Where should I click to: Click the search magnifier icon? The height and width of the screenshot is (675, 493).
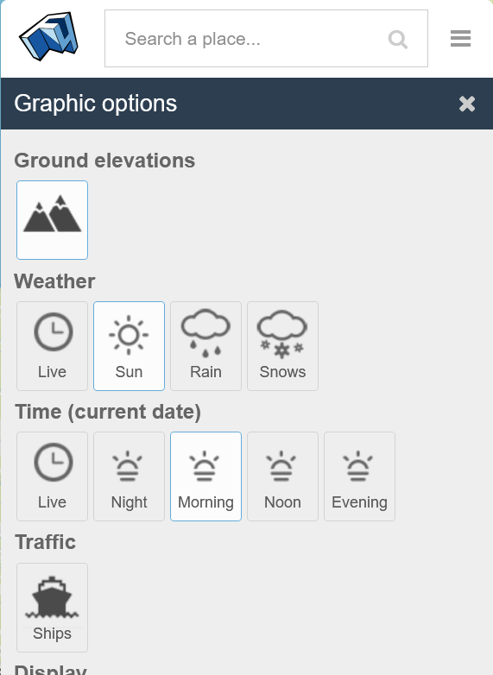tap(398, 39)
